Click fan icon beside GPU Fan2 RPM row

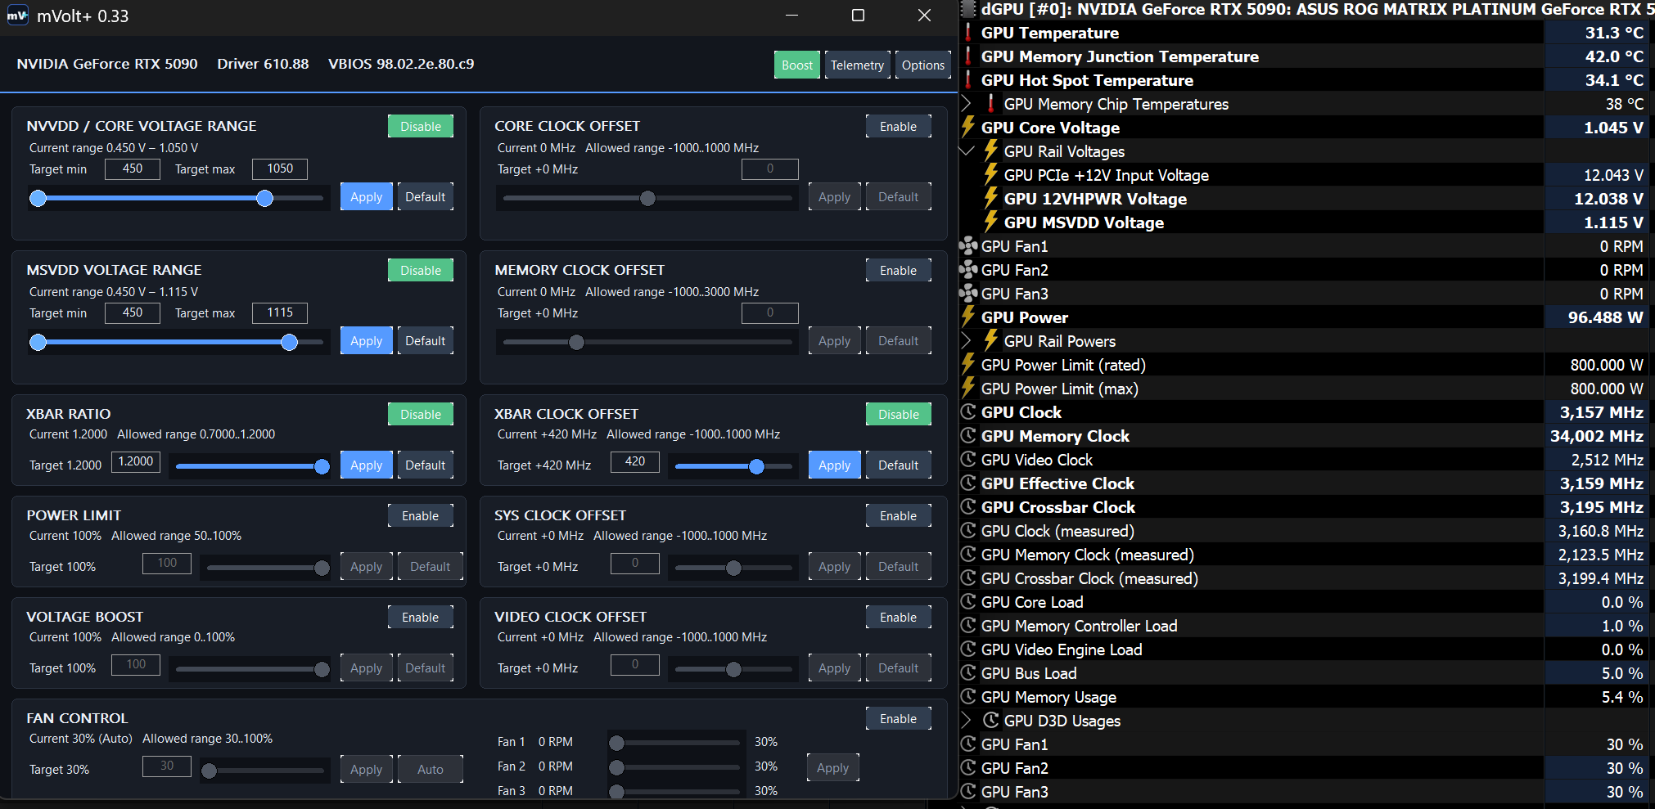tap(968, 270)
